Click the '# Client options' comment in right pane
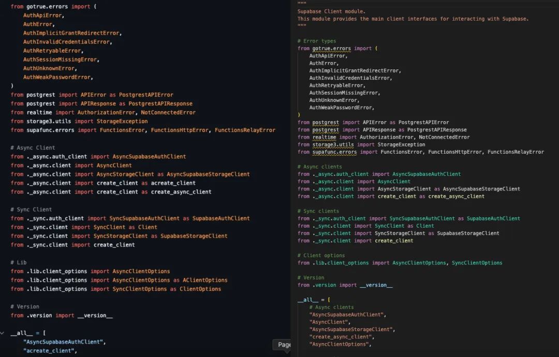The width and height of the screenshot is (559, 357). (321, 256)
